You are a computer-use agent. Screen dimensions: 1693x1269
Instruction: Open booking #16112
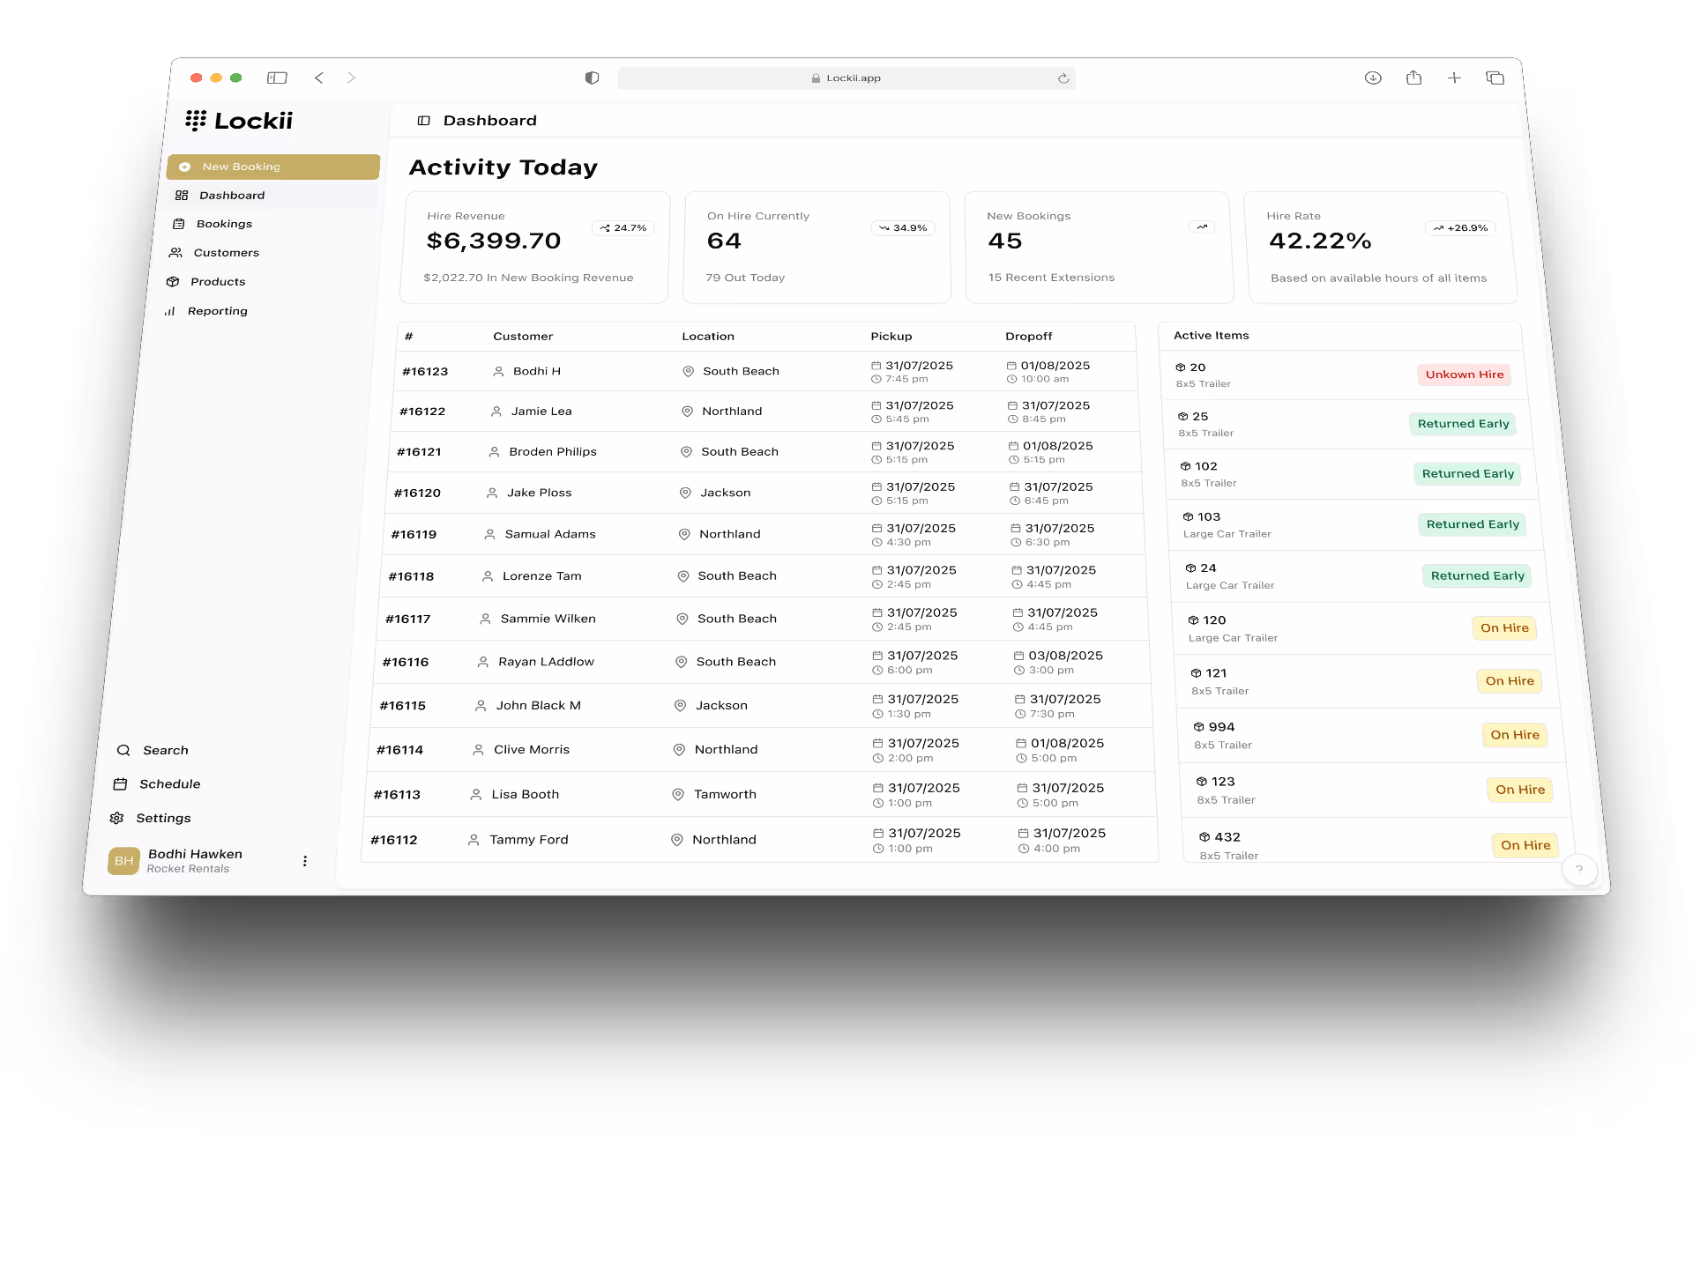coord(393,841)
